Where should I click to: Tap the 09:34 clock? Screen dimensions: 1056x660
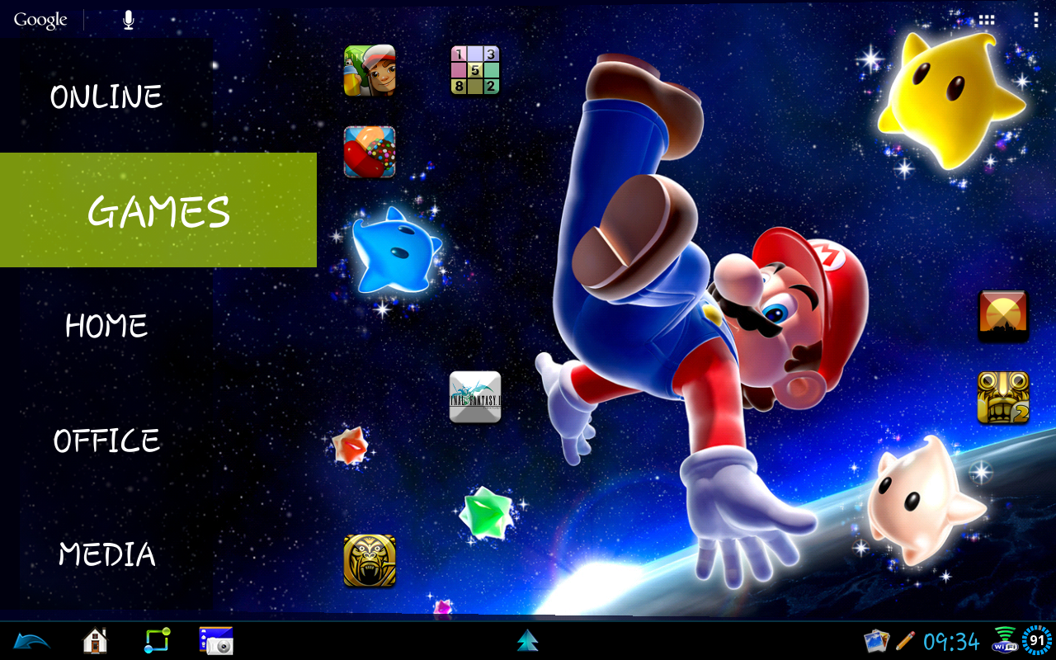[x=951, y=641]
